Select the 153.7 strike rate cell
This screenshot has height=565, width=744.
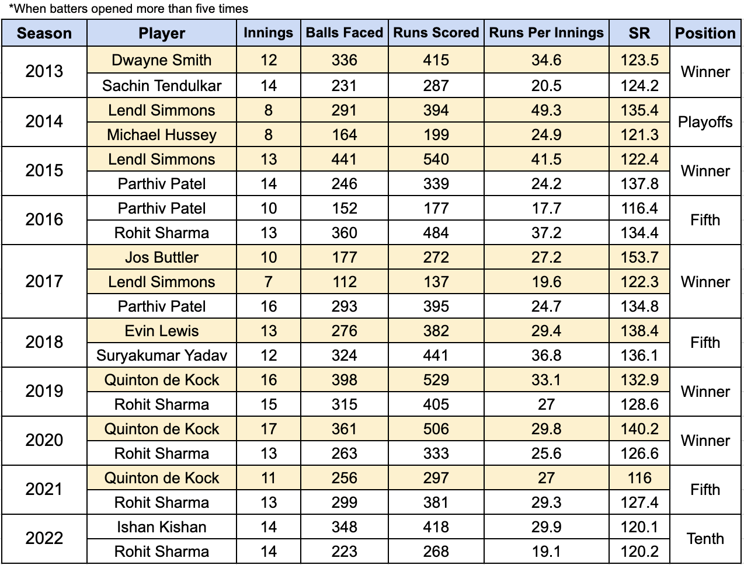click(639, 257)
